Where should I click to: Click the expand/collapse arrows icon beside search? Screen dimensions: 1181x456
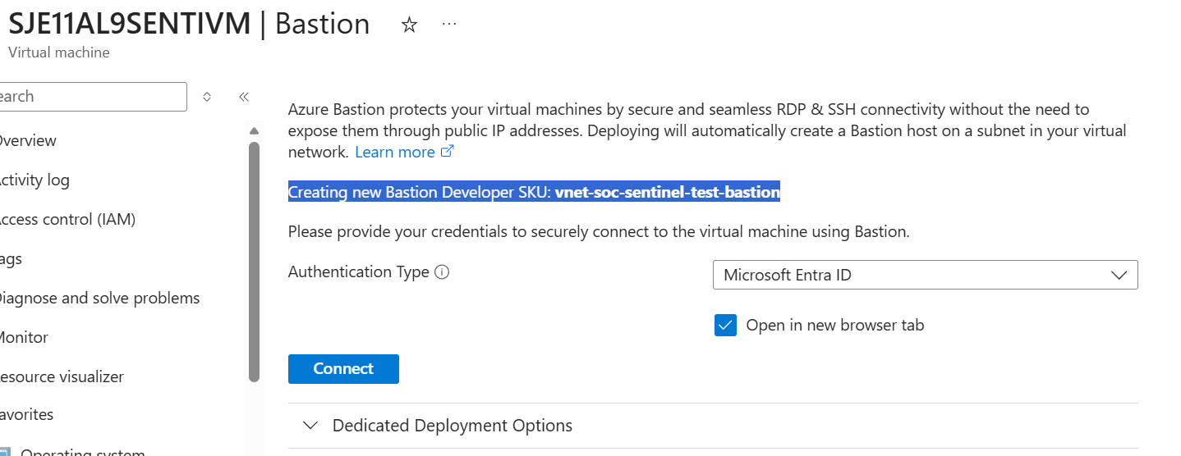point(207,97)
